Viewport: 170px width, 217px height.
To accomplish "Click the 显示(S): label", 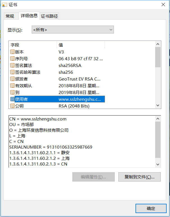I will pos(15,30).
